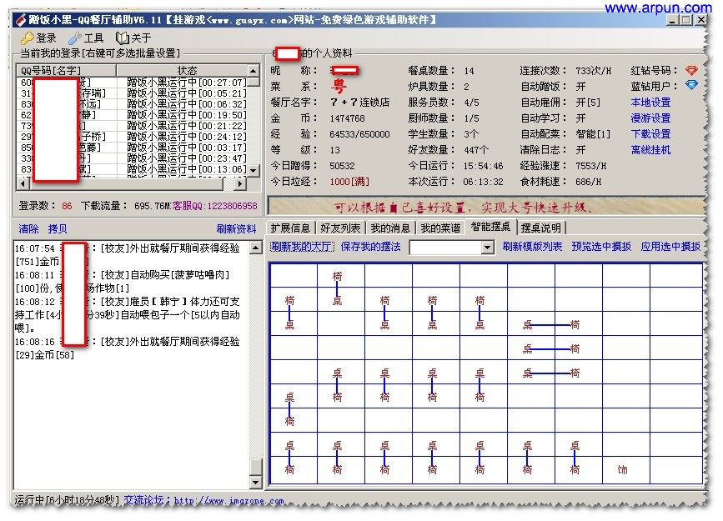The height and width of the screenshot is (521, 723).
Task: Switch to the 扩展信息 tab
Action: pos(290,228)
